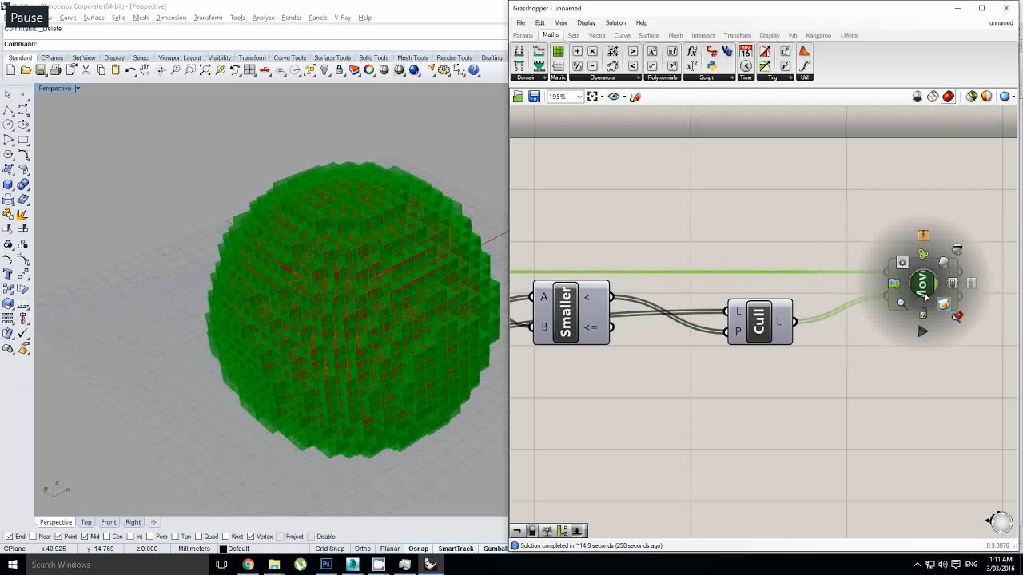The width and height of the screenshot is (1023, 575).
Task: Click the VB Script component icon
Action: 726,51
